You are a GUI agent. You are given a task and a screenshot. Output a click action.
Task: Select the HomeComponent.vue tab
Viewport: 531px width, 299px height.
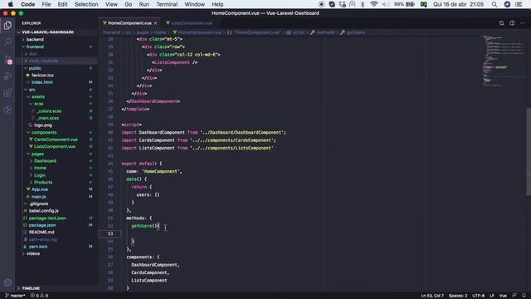pyautogui.click(x=129, y=23)
